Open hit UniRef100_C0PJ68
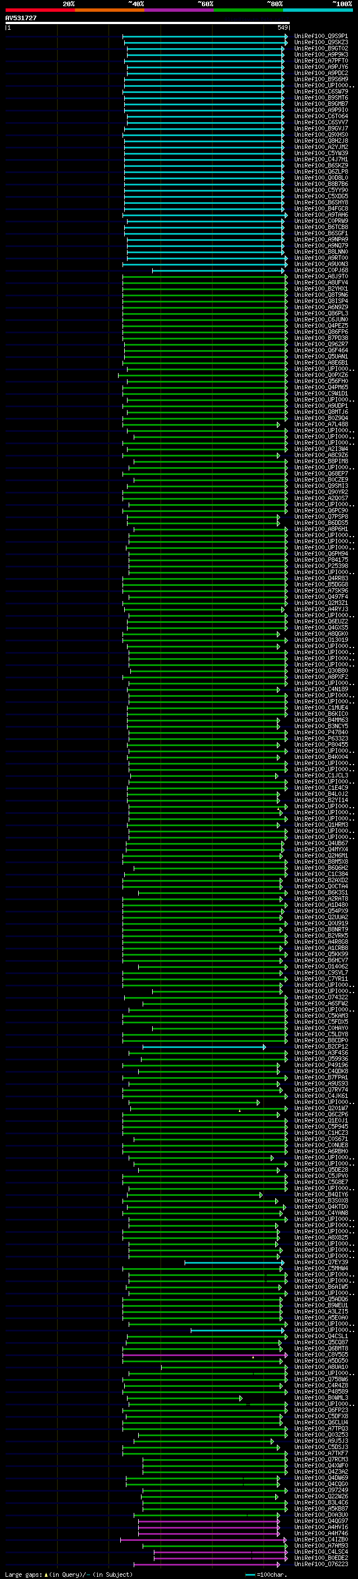358x1579 pixels. point(321,271)
